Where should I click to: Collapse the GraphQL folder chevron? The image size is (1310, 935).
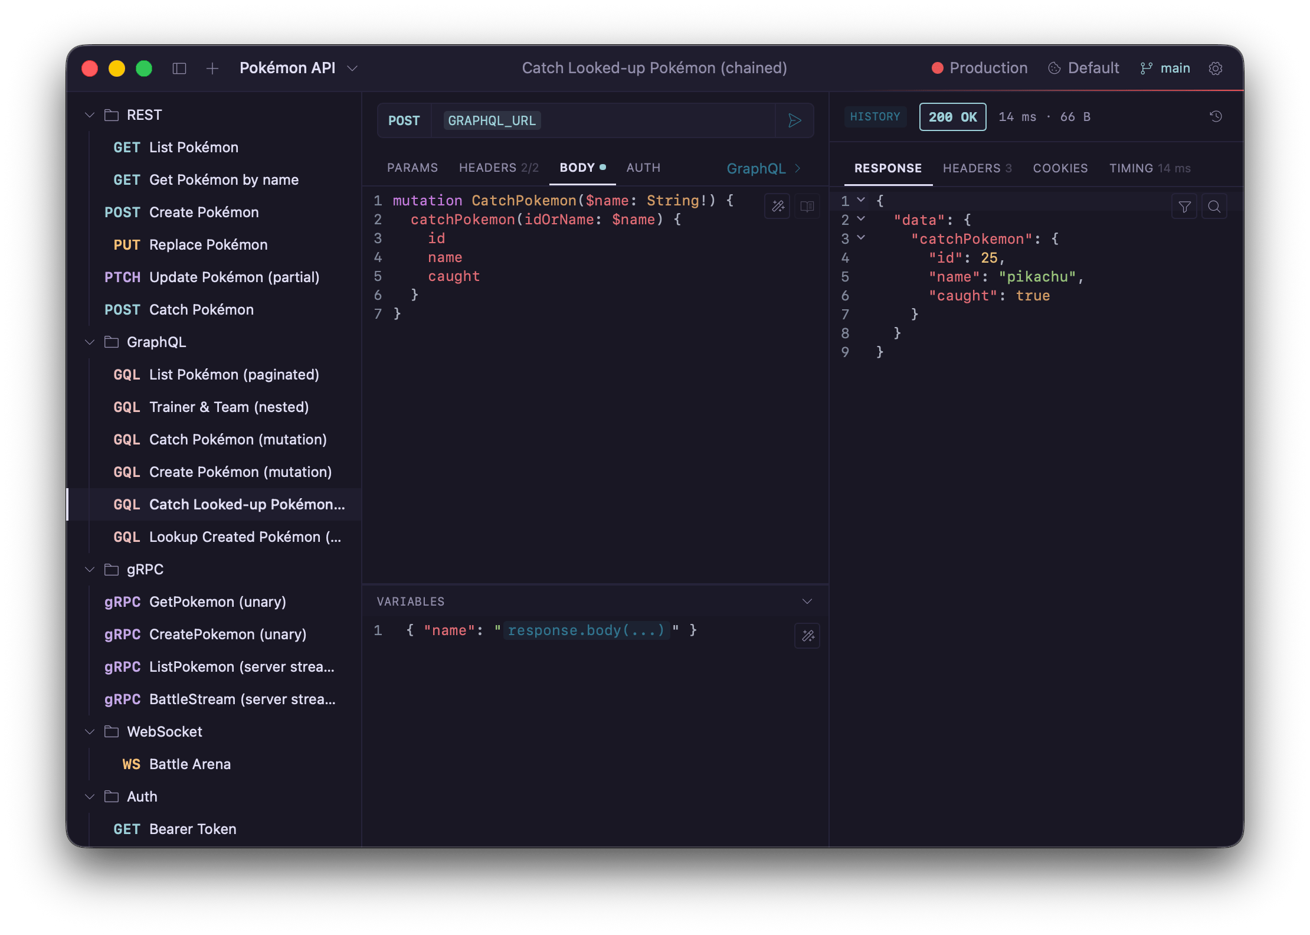pos(90,342)
